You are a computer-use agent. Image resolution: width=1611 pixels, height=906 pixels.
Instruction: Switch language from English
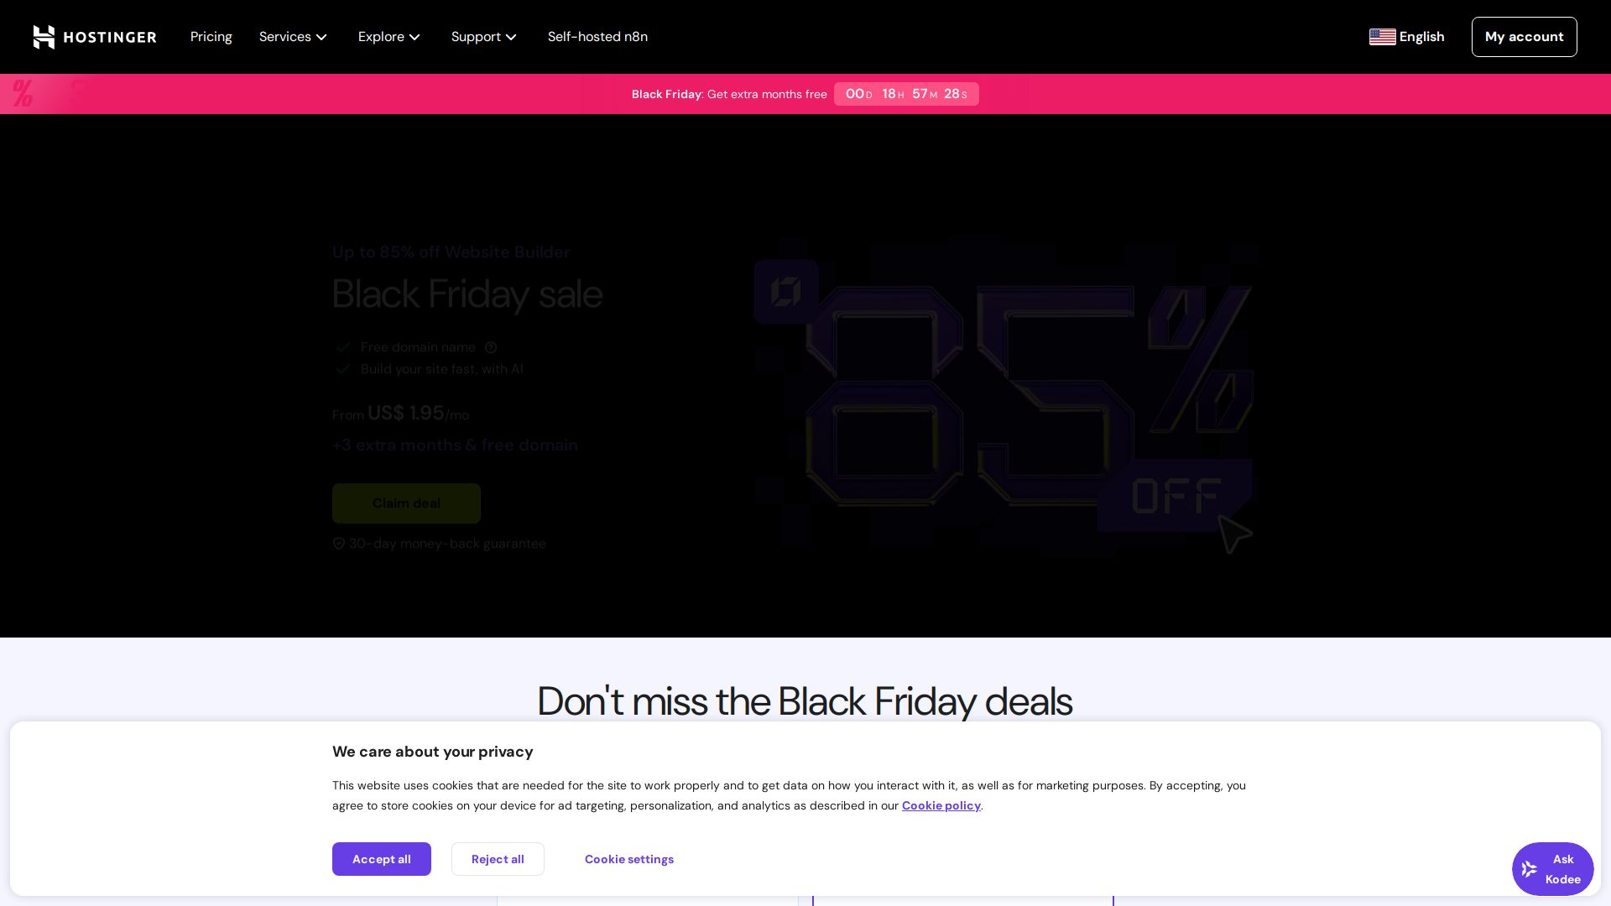(x=1421, y=37)
